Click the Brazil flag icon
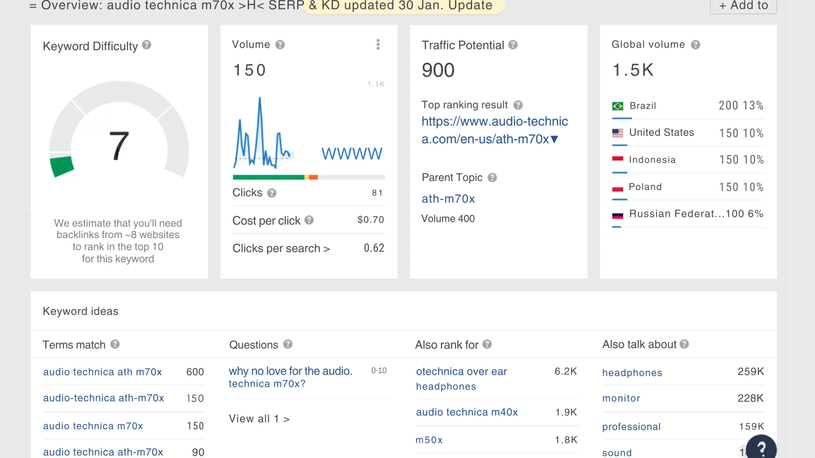The width and height of the screenshot is (815, 458). click(617, 106)
